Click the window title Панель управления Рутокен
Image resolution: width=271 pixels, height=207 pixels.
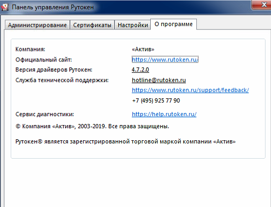pos(53,7)
